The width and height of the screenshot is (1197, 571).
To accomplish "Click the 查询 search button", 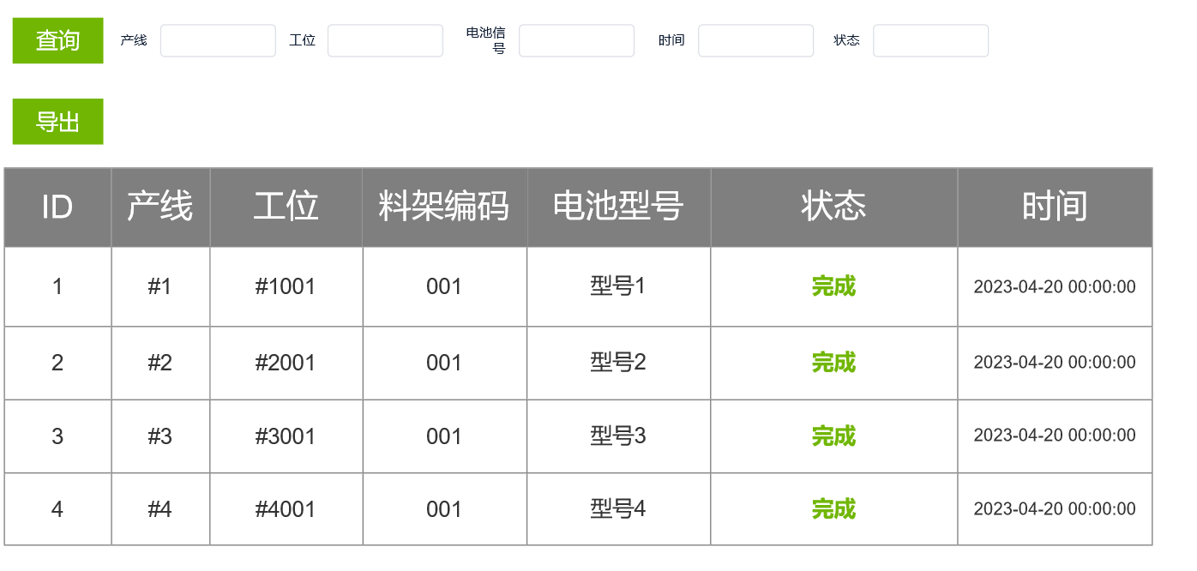I will pyautogui.click(x=57, y=40).
